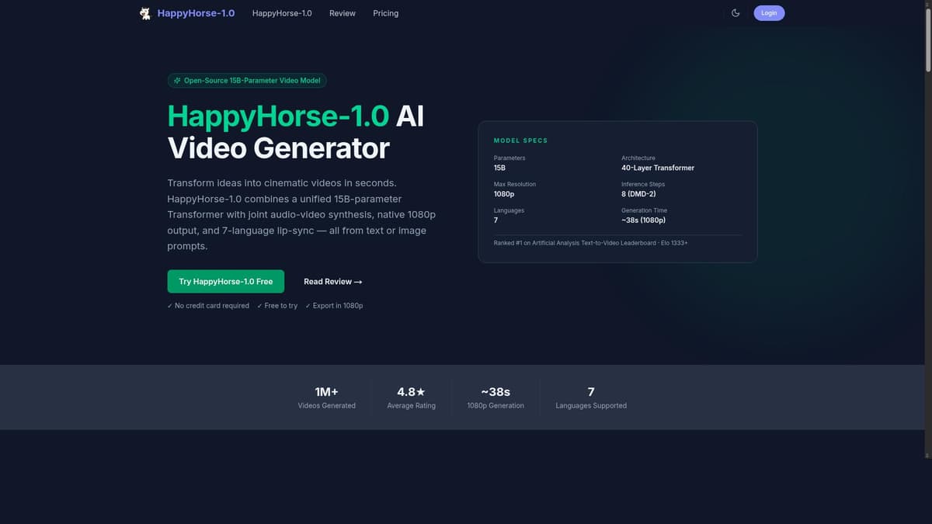Open the Pricing nav item
932x524 pixels.
(385, 13)
